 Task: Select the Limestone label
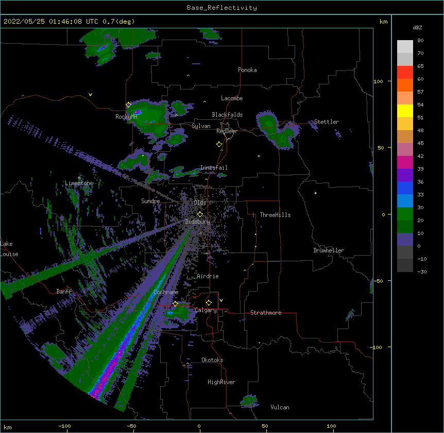pos(79,183)
